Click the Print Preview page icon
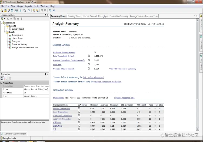Viewport: 203px width, 142px height. [x=20, y=11]
